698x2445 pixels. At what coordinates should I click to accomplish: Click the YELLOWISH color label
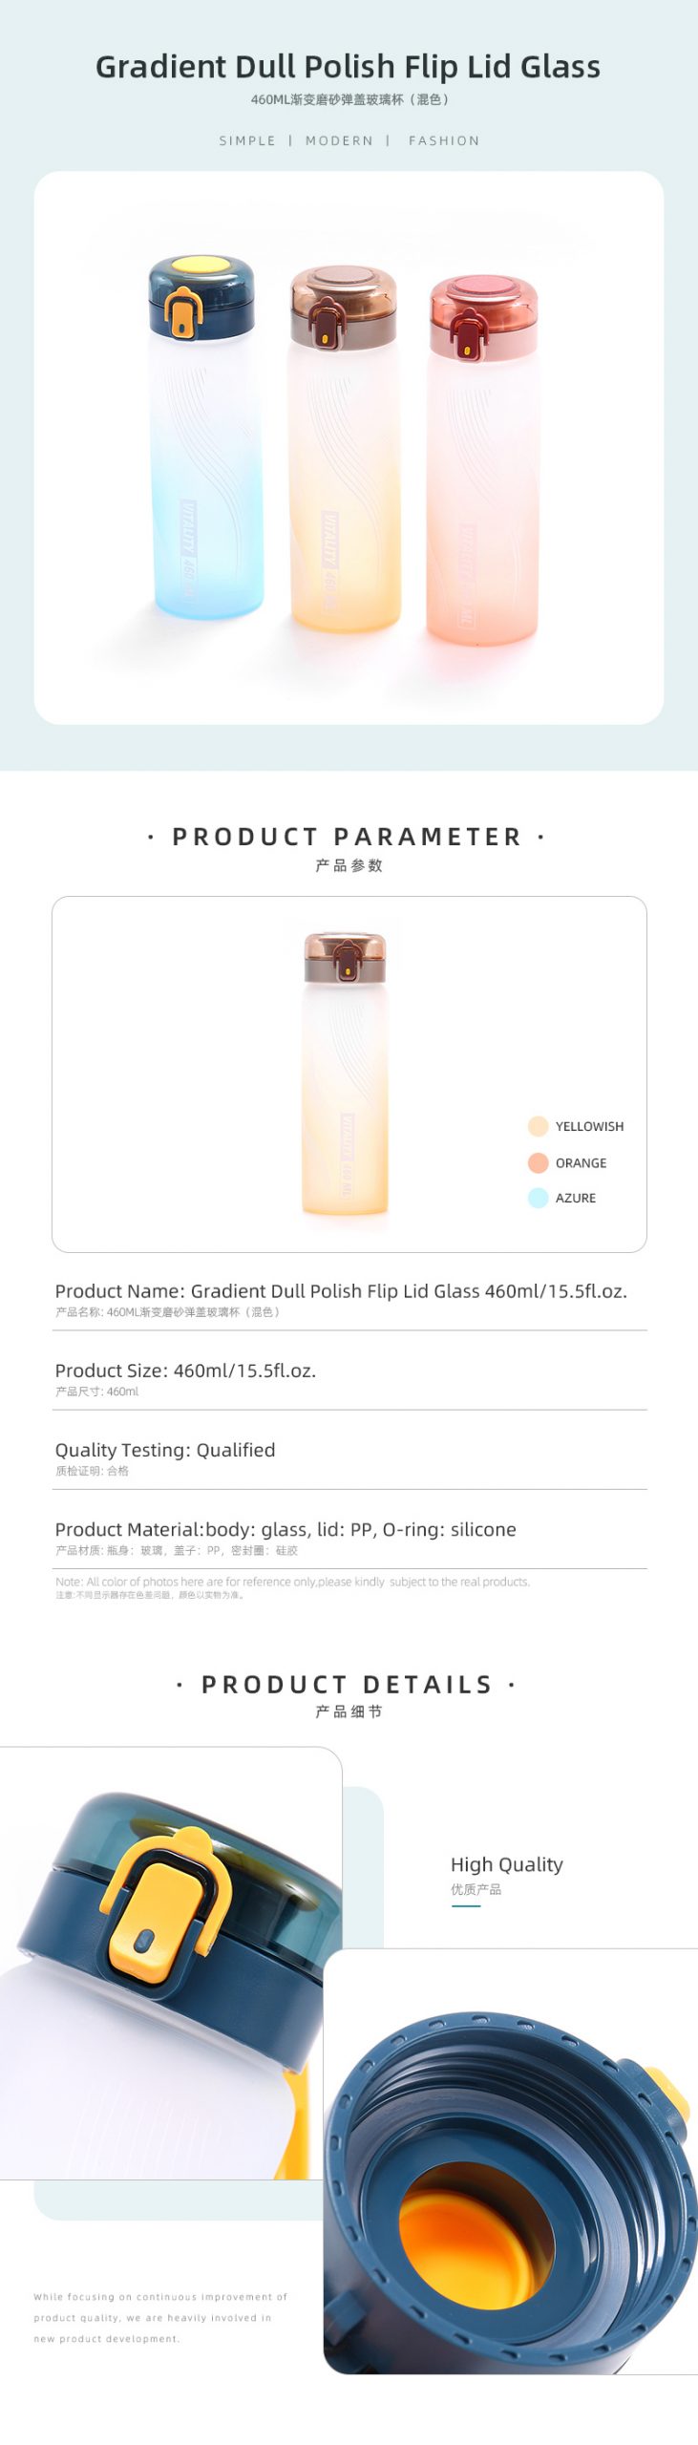(x=589, y=1127)
